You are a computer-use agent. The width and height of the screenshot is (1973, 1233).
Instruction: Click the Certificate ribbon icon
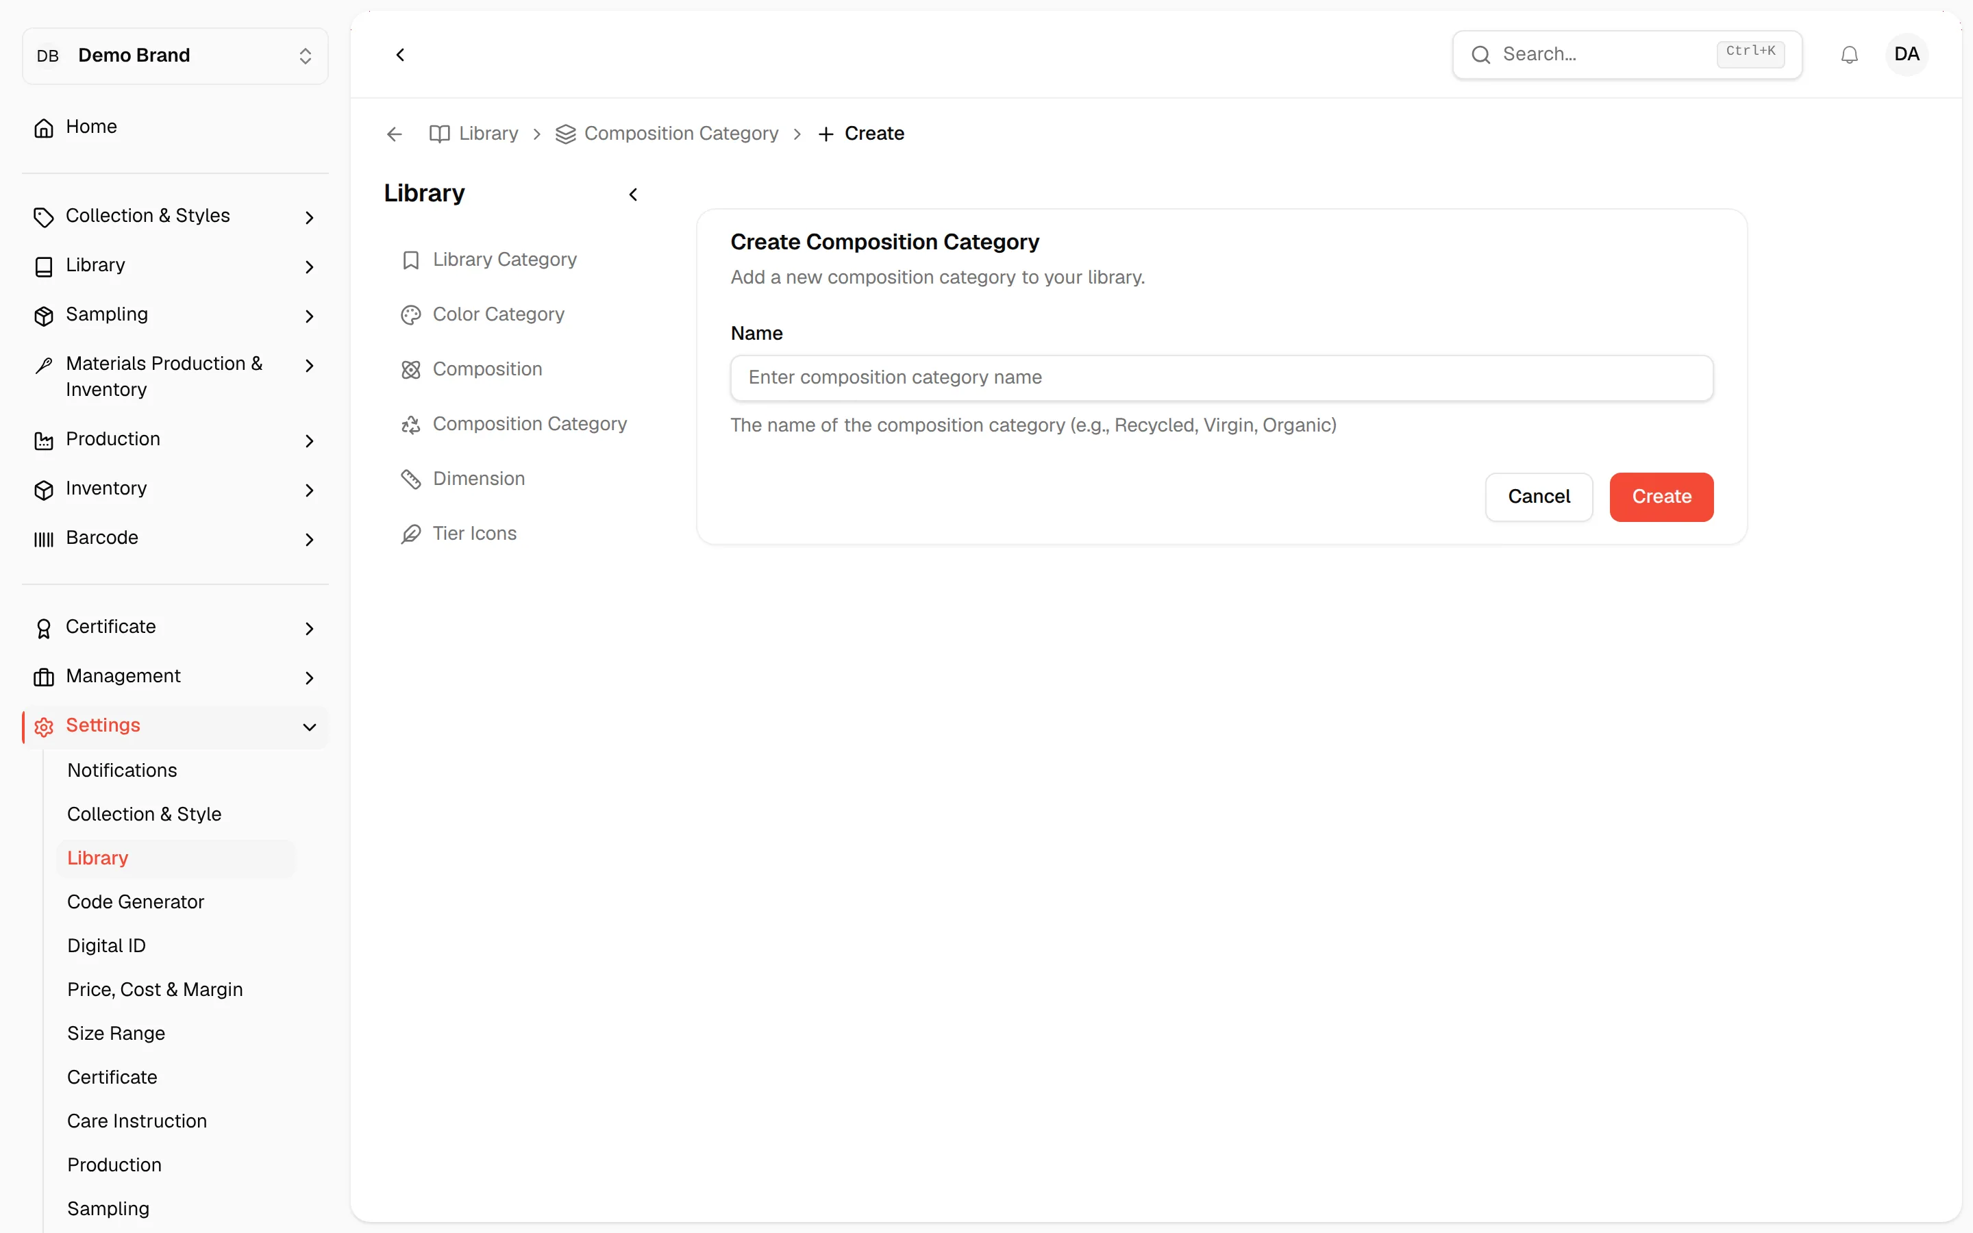(x=44, y=628)
